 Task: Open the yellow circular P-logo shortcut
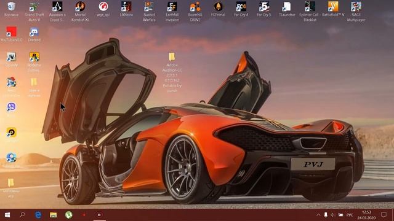tap(11, 133)
